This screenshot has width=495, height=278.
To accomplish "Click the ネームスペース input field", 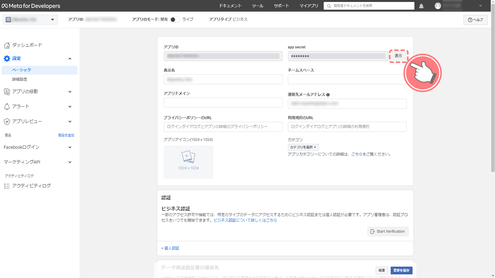I will tap(347, 79).
